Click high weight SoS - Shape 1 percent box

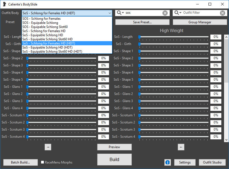pyautogui.click(x=216, y=51)
